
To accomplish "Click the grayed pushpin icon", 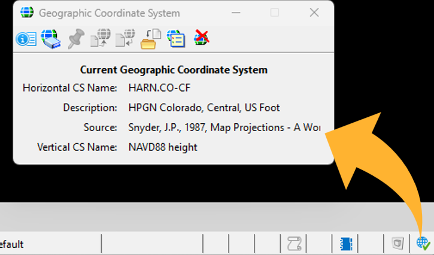I will (76, 40).
